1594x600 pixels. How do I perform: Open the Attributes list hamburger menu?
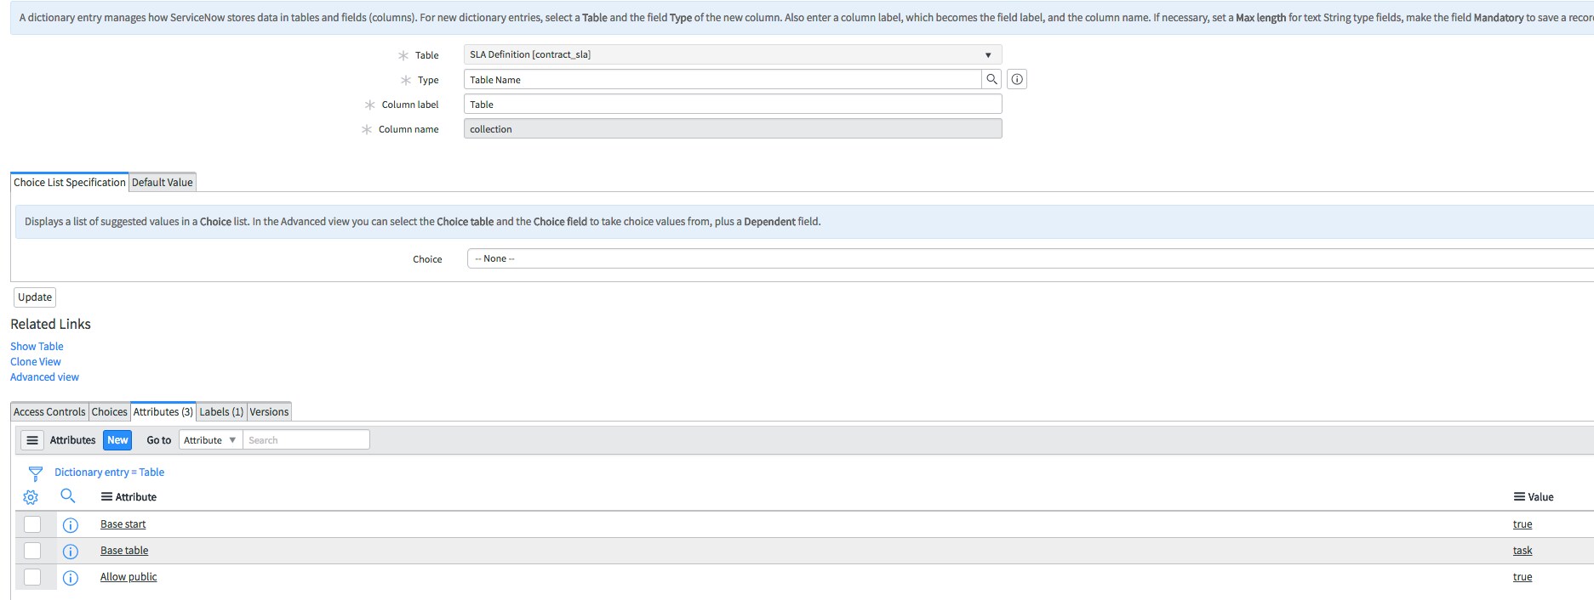pos(32,440)
